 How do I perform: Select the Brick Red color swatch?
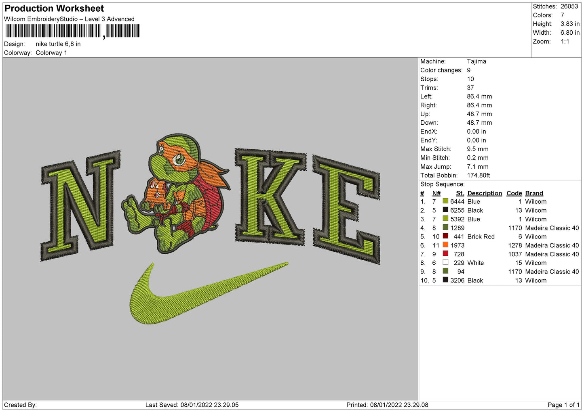(x=445, y=236)
